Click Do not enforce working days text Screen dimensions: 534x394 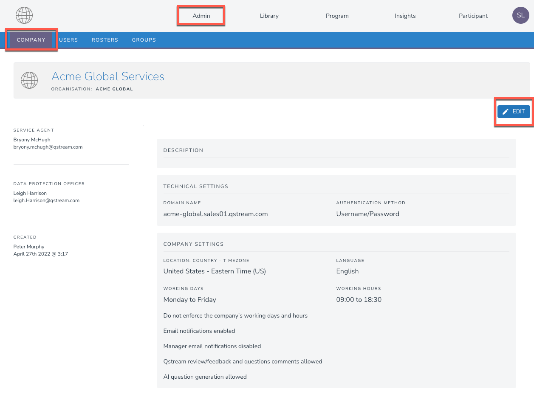(x=235, y=315)
